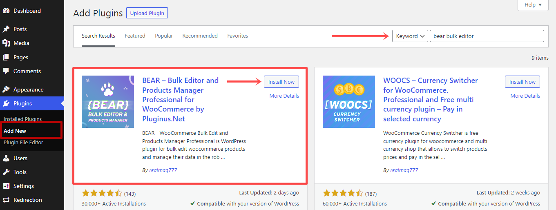556x210 pixels.
Task: Click the Pages icon in sidebar
Action: pos(6,57)
